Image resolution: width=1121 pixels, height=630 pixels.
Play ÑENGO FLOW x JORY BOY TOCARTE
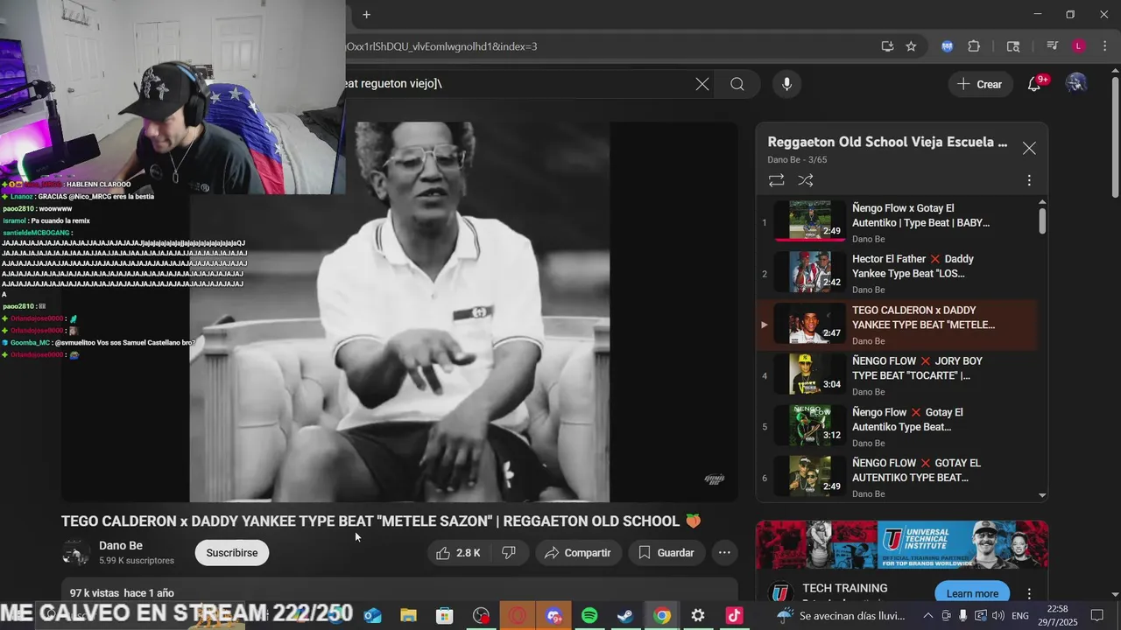point(898,375)
